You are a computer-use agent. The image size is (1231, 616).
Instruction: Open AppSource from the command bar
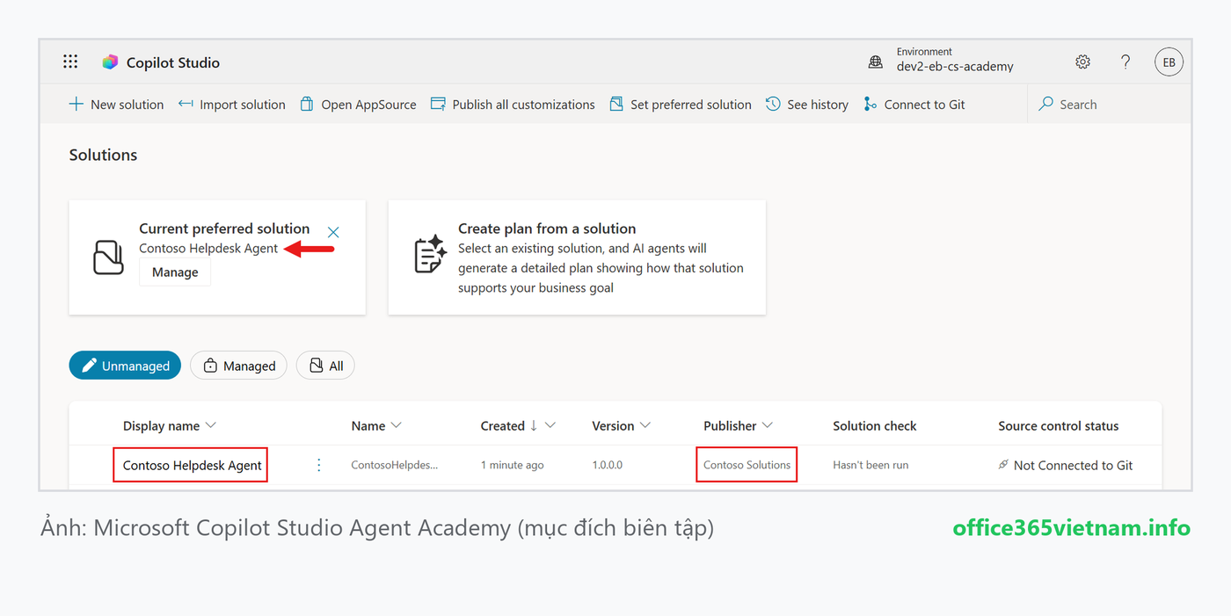[359, 104]
